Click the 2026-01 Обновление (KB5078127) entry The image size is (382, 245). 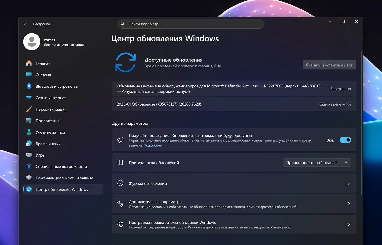pos(234,104)
